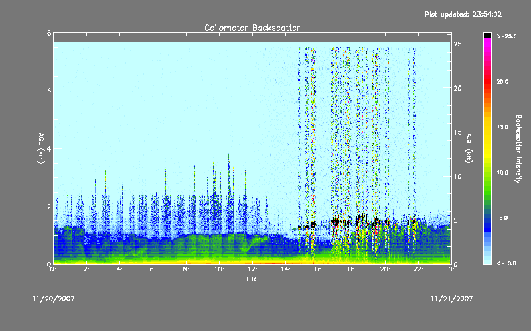Screen dimensions: 531x331
Task: Click the '10' tick on kft axis
Action: pyautogui.click(x=458, y=176)
